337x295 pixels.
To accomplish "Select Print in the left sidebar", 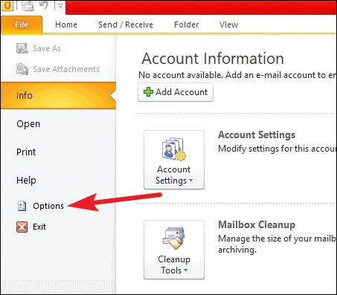I will [x=26, y=152].
